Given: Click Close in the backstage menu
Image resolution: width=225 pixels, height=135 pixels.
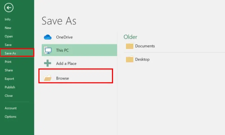Looking at the screenshot, I should [x=9, y=96].
